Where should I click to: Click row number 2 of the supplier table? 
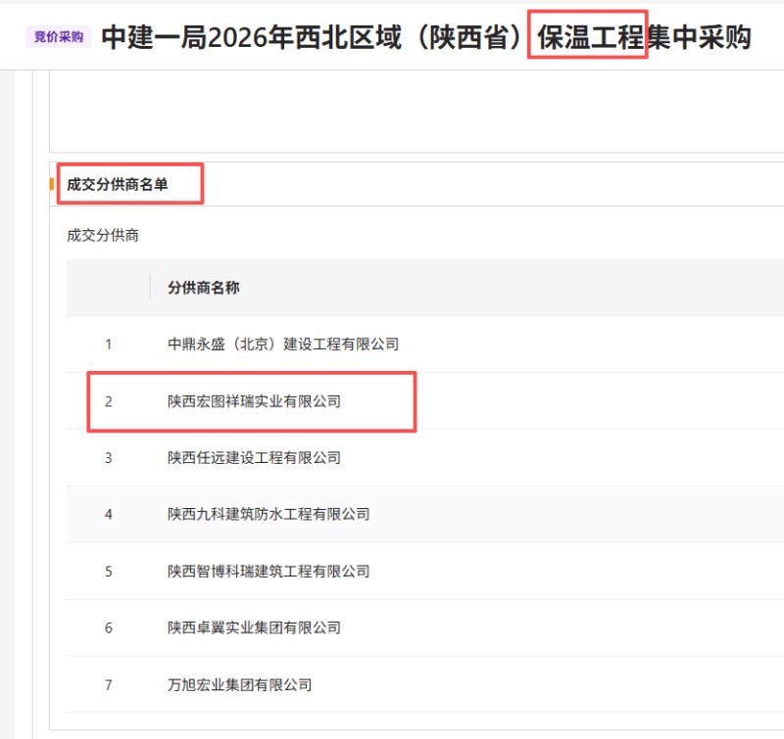[109, 401]
